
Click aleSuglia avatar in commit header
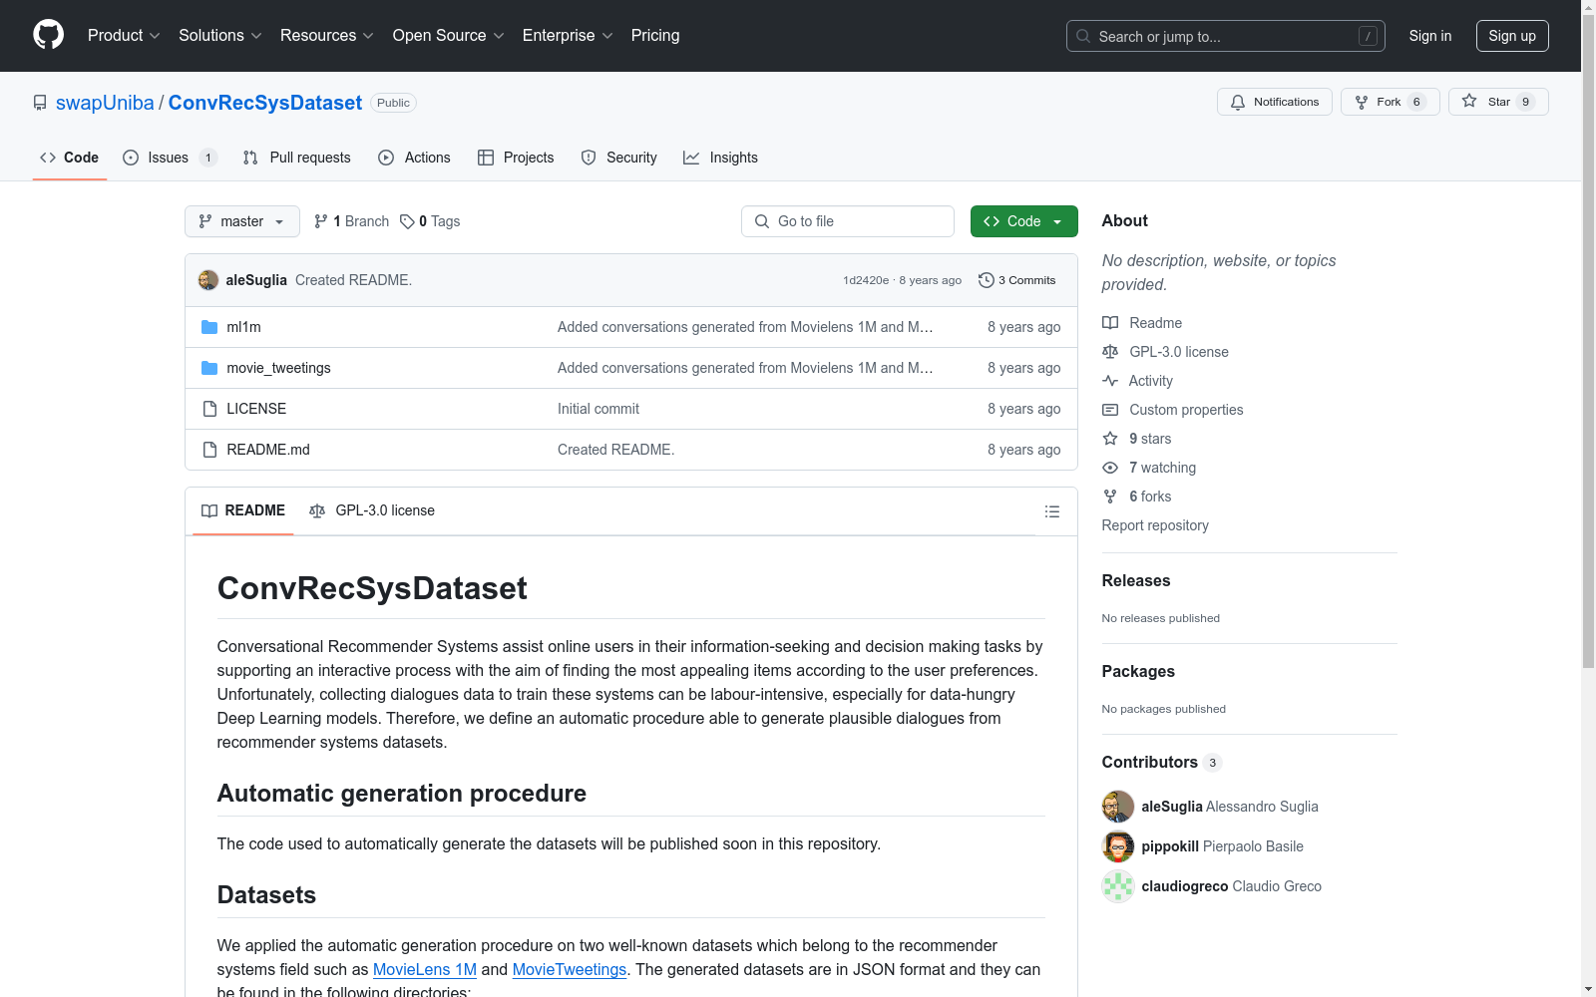(x=208, y=280)
